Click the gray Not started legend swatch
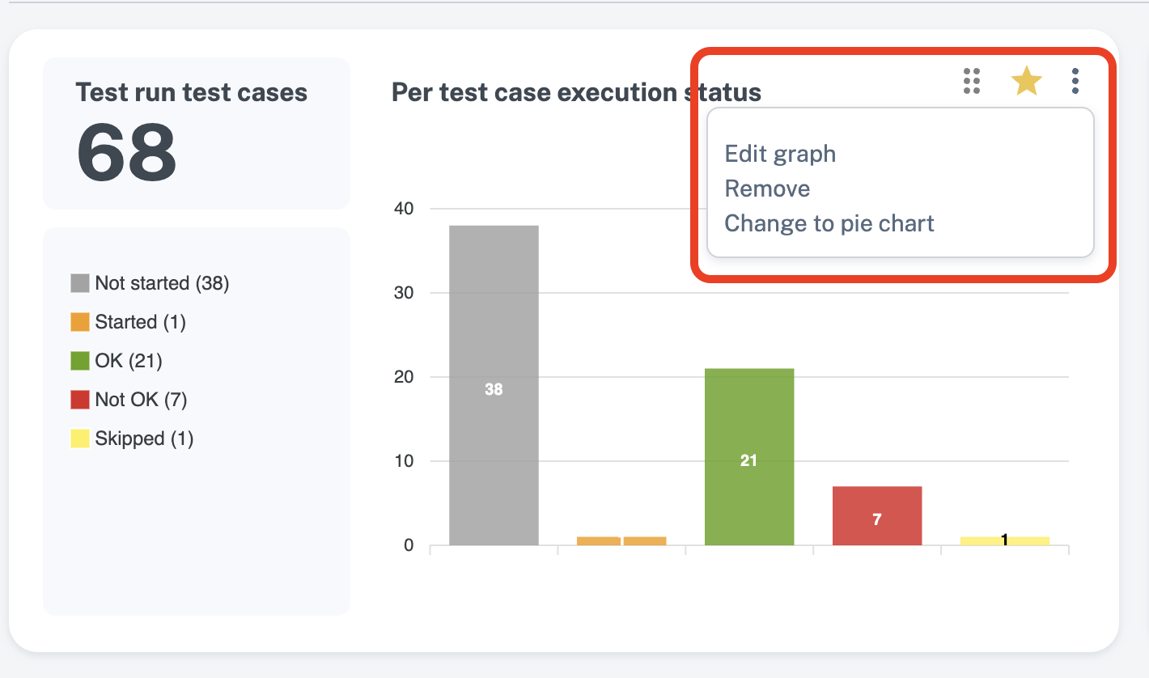 [x=79, y=283]
